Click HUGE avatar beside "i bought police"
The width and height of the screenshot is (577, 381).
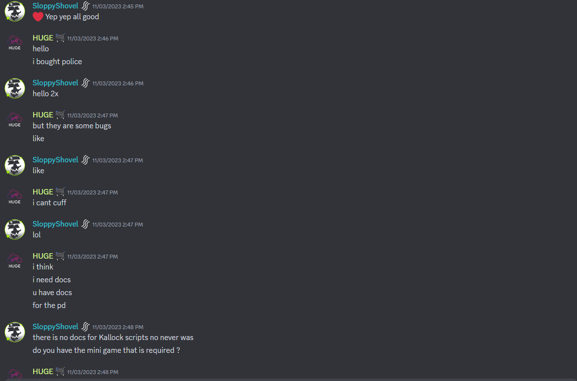(x=15, y=42)
